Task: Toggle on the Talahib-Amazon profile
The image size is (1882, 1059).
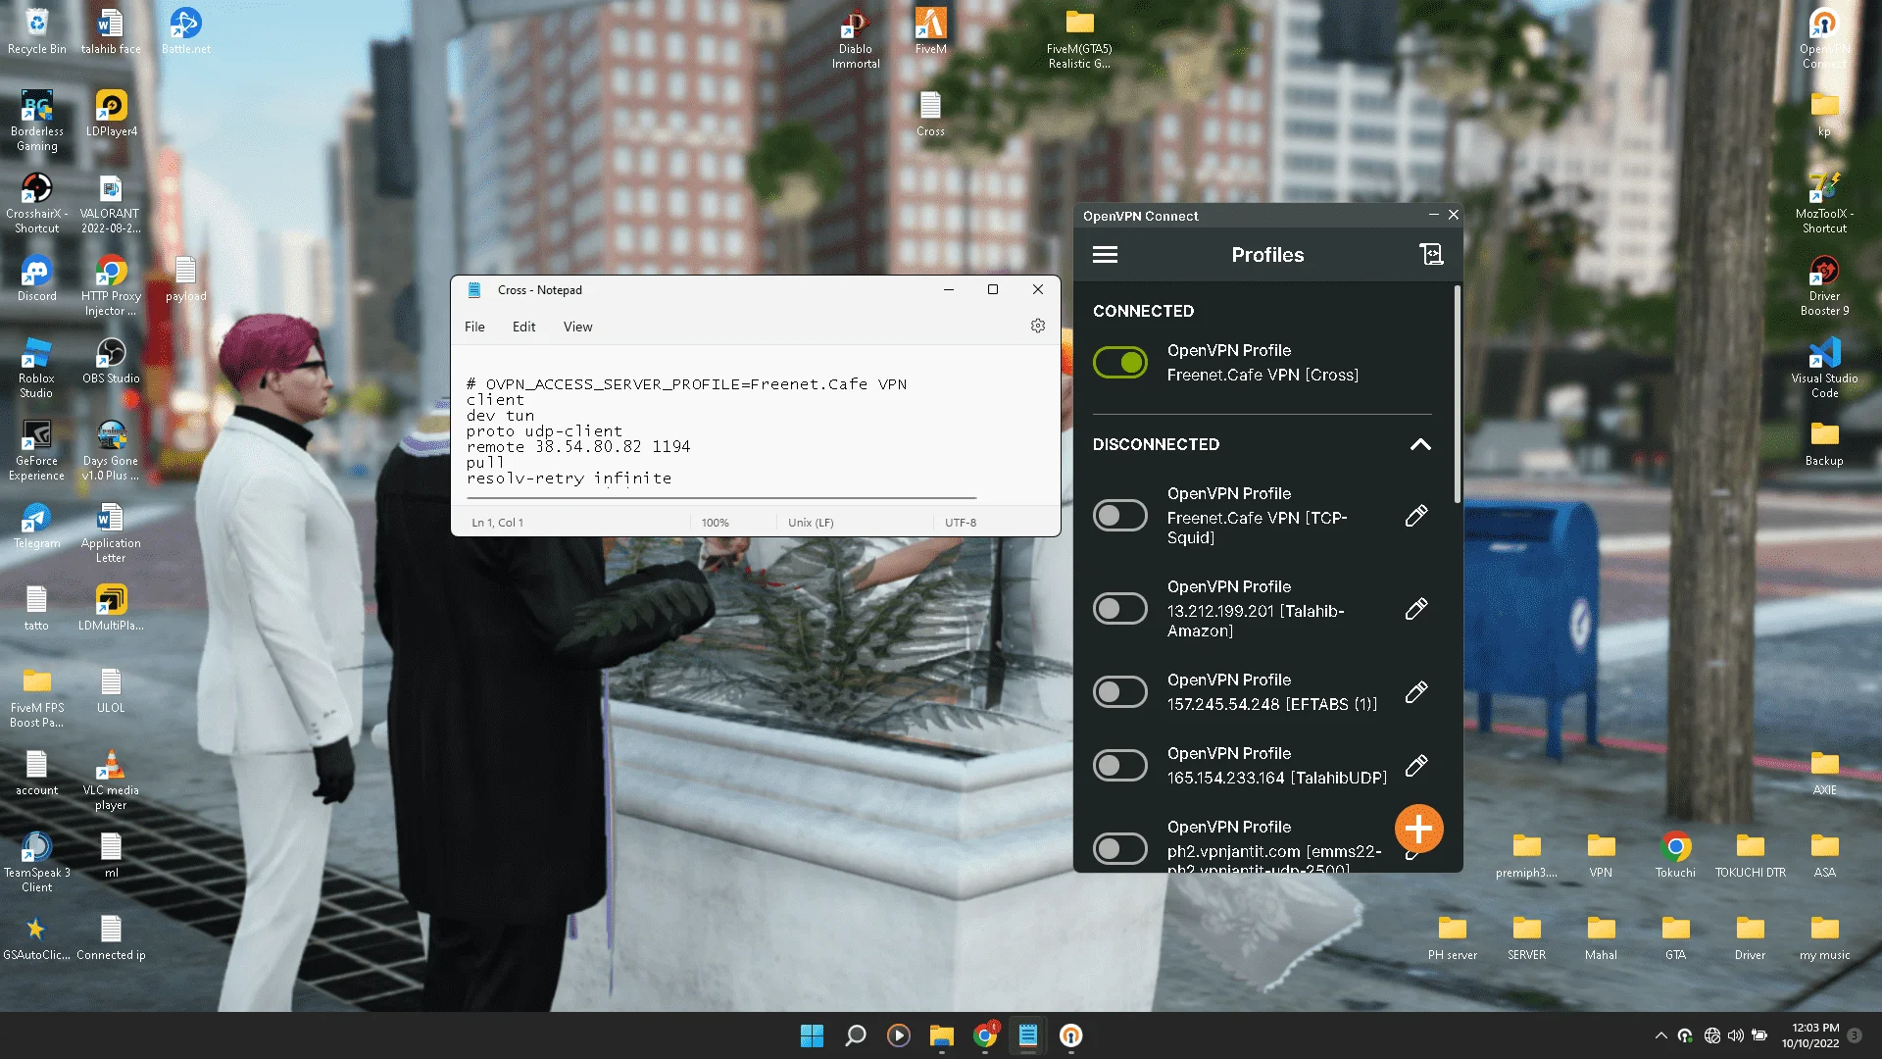Action: pos(1120,609)
